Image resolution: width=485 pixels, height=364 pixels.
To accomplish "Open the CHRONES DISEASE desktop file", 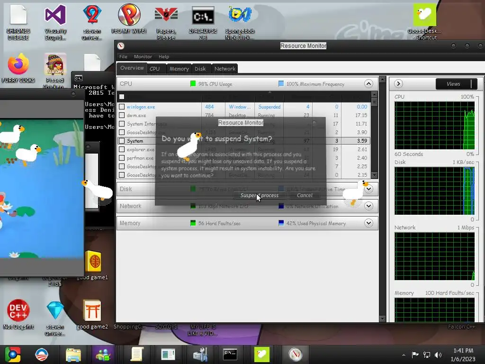I will click(x=18, y=22).
